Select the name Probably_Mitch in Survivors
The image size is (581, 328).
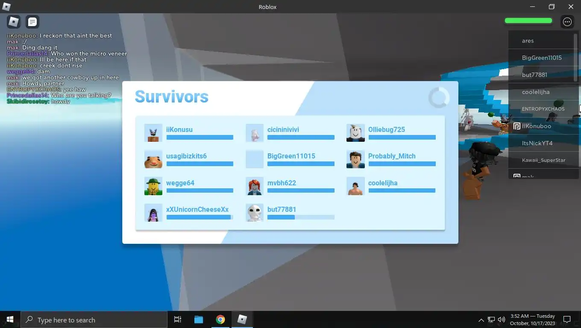pos(392,156)
